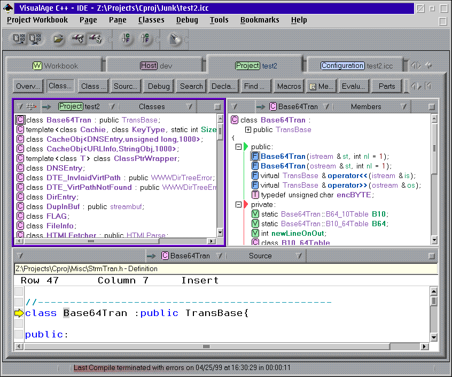Toggle the gutter box beside the comment line
This screenshot has height=377, width=452.
[19, 302]
